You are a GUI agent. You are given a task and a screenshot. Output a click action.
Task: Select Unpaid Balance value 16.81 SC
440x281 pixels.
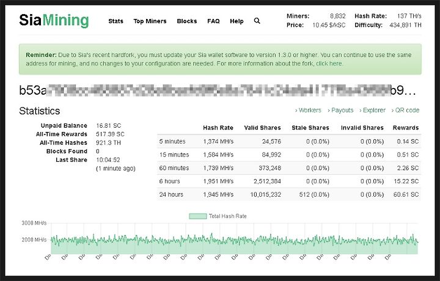click(x=109, y=126)
